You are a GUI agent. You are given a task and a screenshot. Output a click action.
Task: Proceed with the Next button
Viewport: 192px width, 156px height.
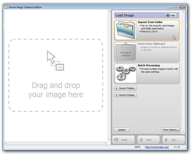click(173, 140)
